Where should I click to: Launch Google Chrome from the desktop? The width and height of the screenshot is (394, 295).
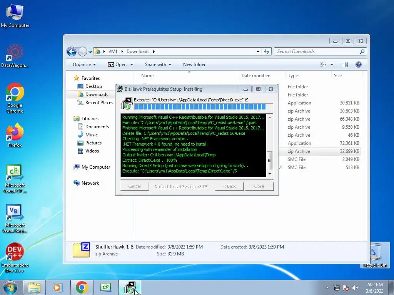(15, 98)
